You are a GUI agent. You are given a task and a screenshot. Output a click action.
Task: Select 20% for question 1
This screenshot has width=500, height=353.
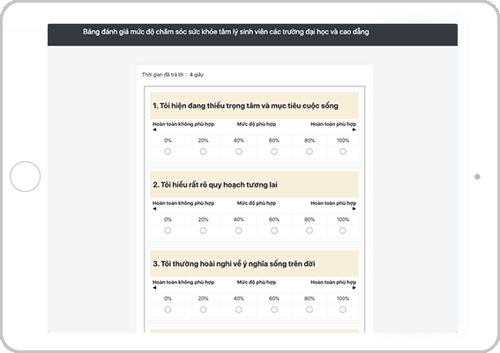[203, 151]
